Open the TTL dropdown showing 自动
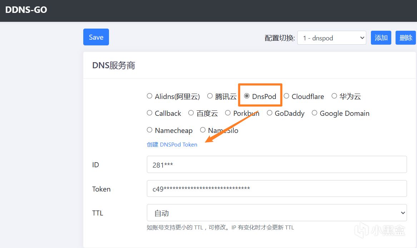 pos(277,212)
